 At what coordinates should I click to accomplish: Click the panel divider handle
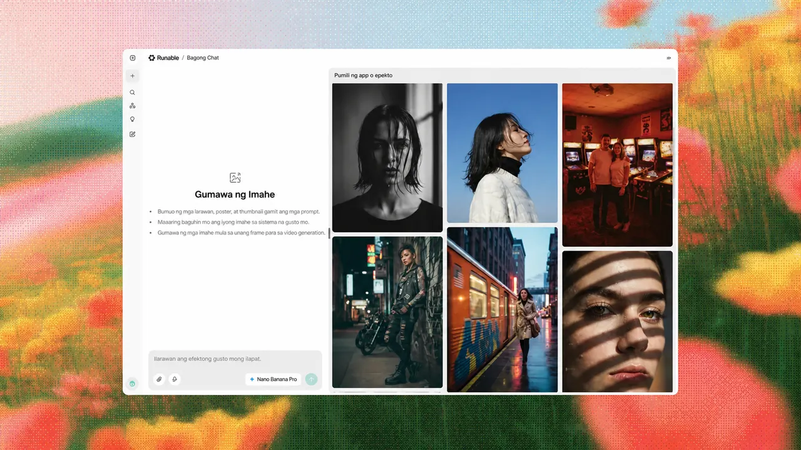coord(329,234)
